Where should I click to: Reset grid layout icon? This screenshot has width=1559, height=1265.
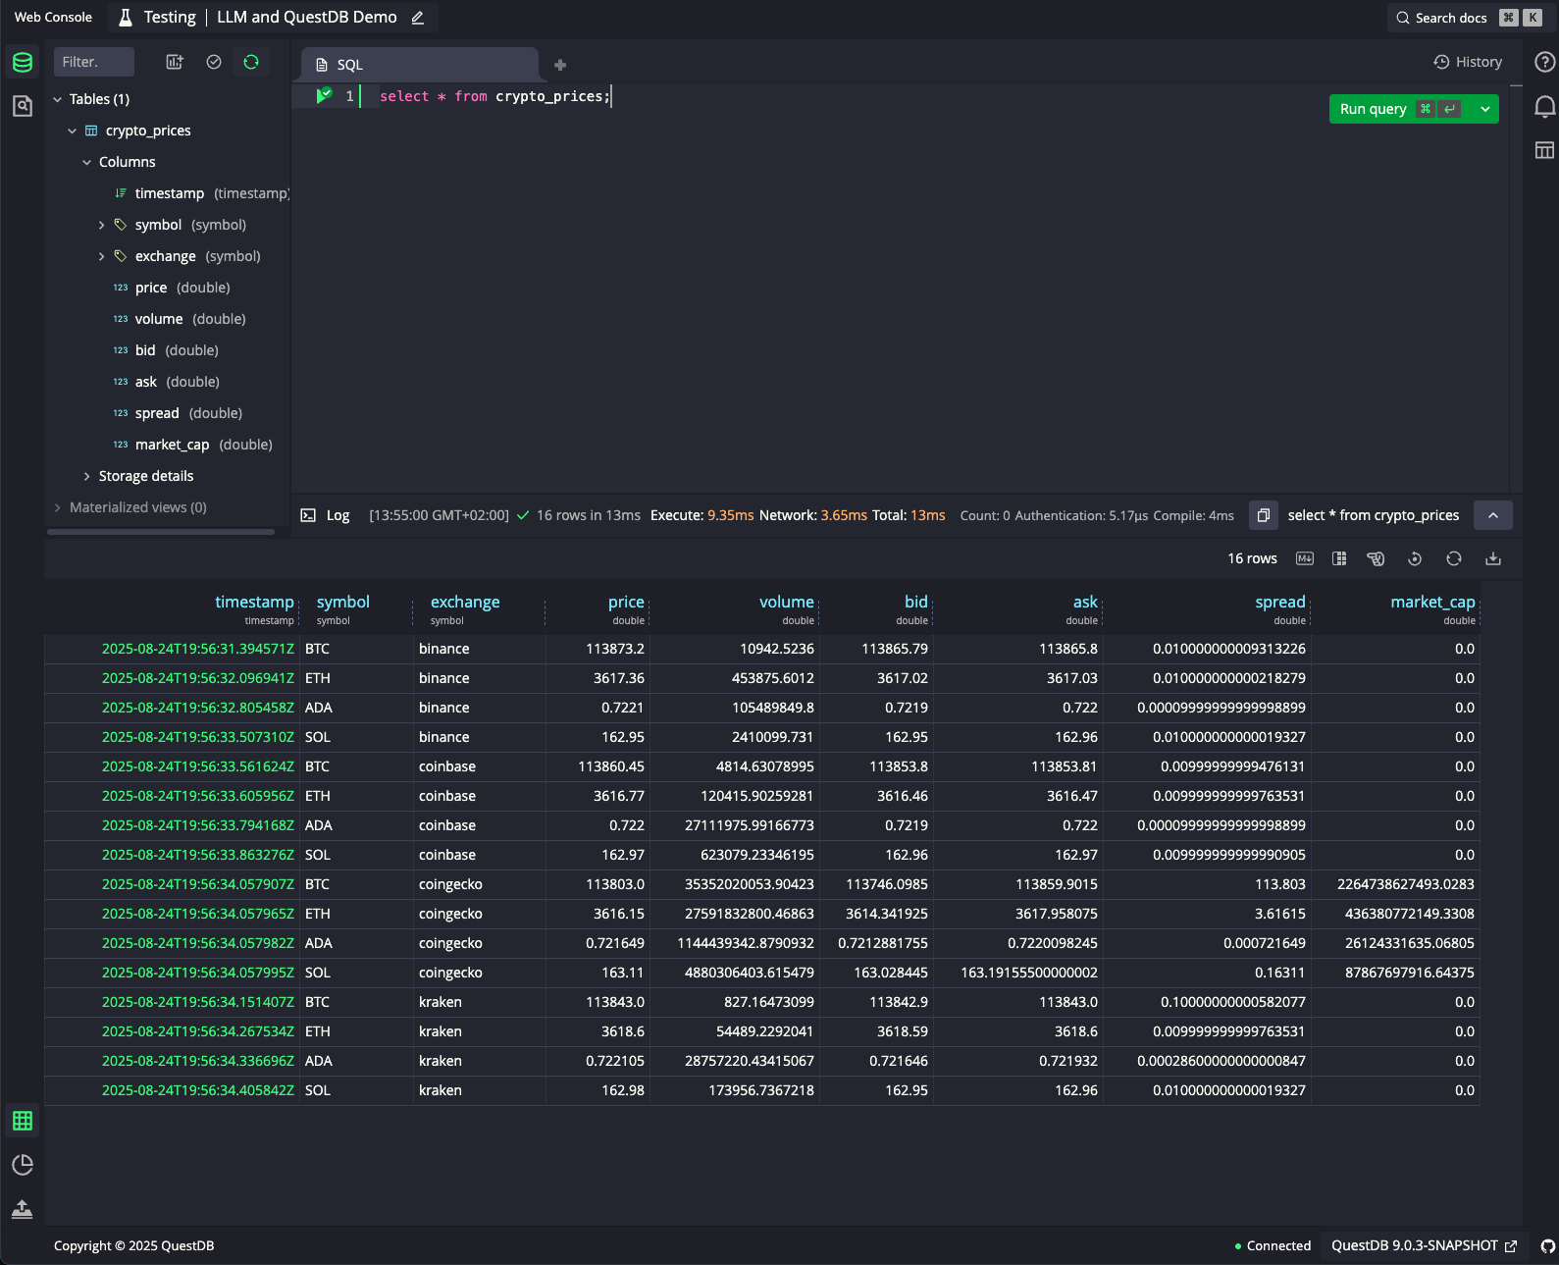point(1415,558)
